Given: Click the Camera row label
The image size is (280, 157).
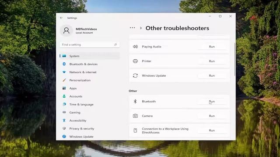Looking at the screenshot, I should point(147,116).
